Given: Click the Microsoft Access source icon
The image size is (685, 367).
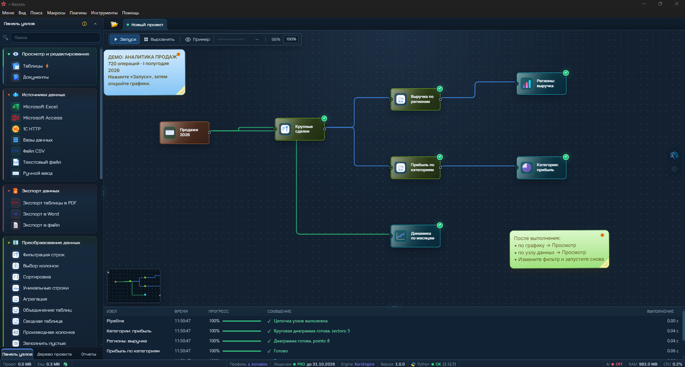Looking at the screenshot, I should click(16, 118).
